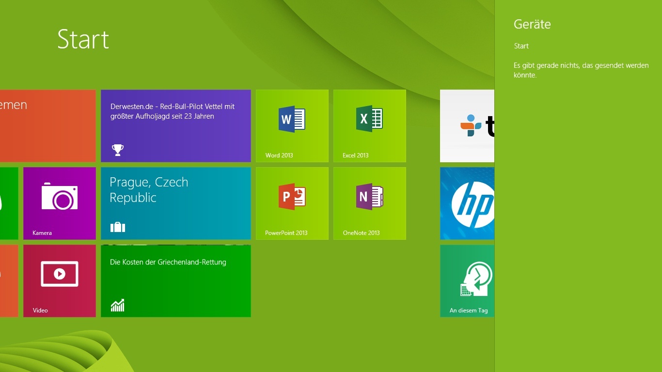Click the Start screen title
Screen dimensions: 662x372
point(83,40)
